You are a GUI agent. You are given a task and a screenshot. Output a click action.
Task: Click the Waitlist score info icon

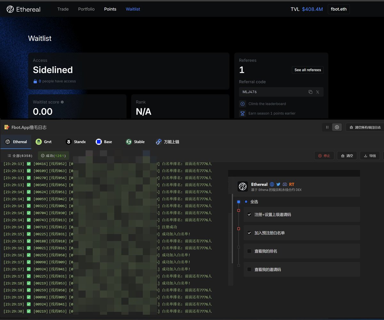coord(62,102)
